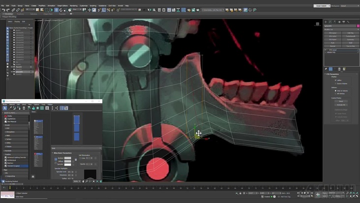
Task: Open the Hierarchy tab in command panel
Action: click(x=335, y=22)
